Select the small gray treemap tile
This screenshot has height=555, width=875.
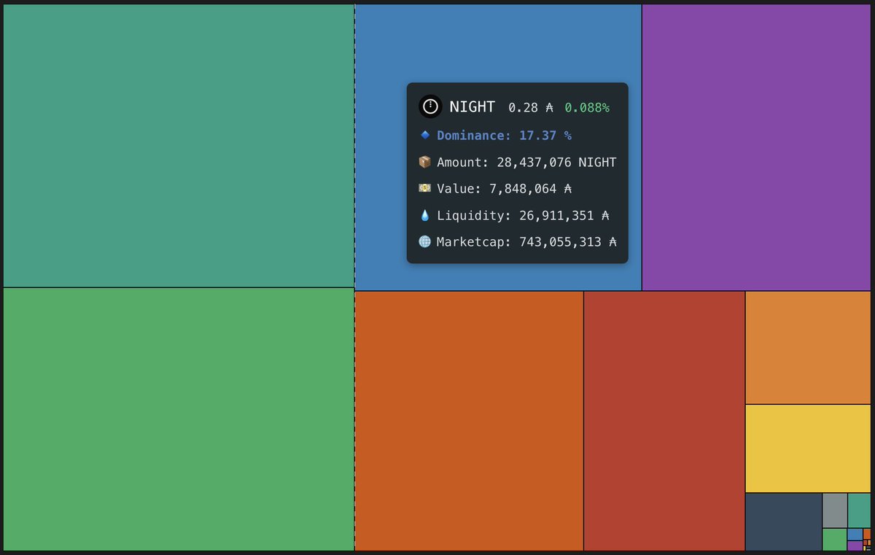click(x=835, y=511)
